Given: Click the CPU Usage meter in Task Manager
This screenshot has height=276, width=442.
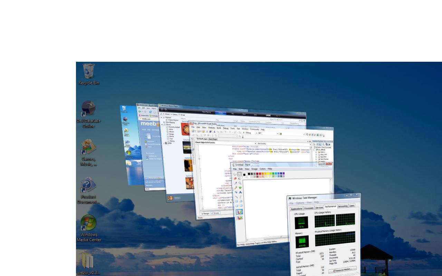Looking at the screenshot, I should point(301,223).
